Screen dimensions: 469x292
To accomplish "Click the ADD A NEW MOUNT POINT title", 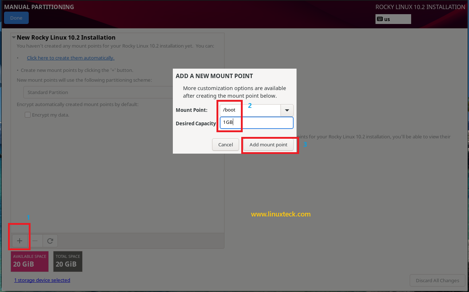I will [x=214, y=76].
